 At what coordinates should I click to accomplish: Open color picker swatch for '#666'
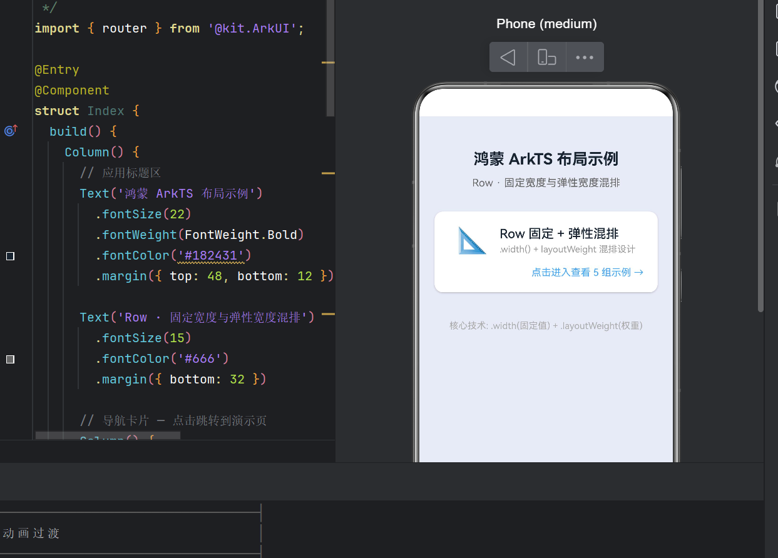[10, 359]
